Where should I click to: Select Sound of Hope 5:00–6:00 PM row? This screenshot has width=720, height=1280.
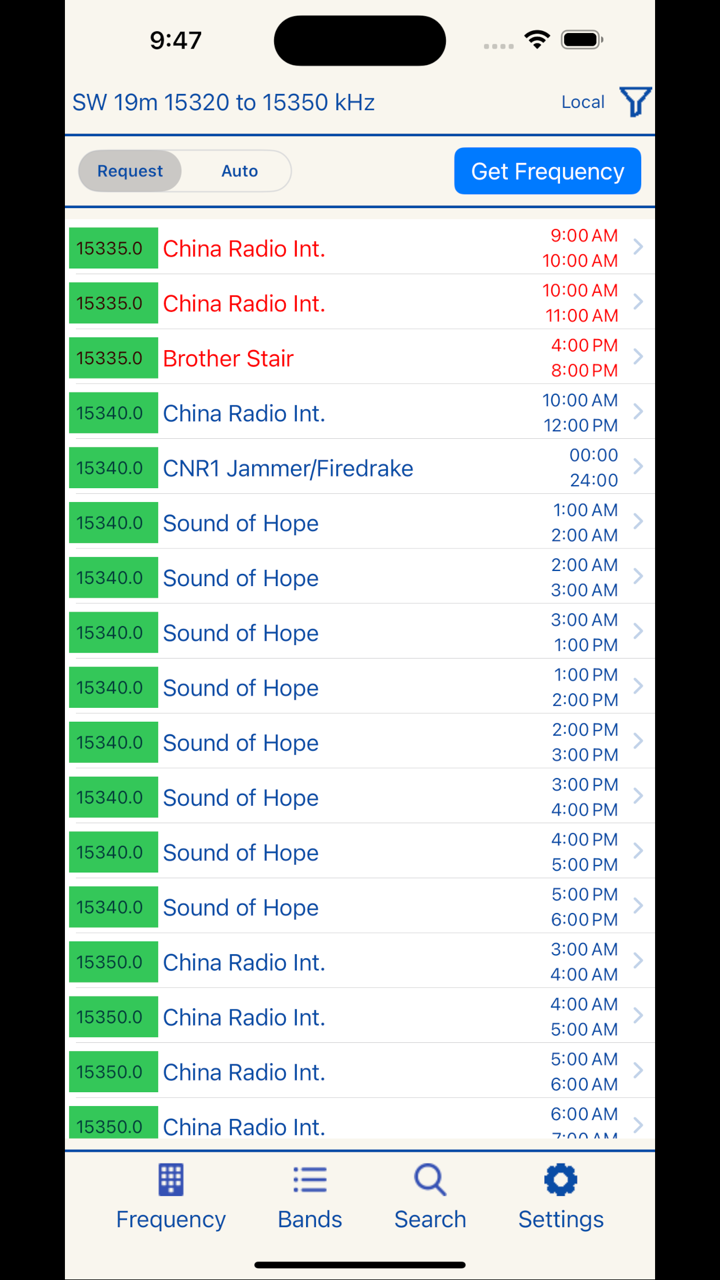360,907
